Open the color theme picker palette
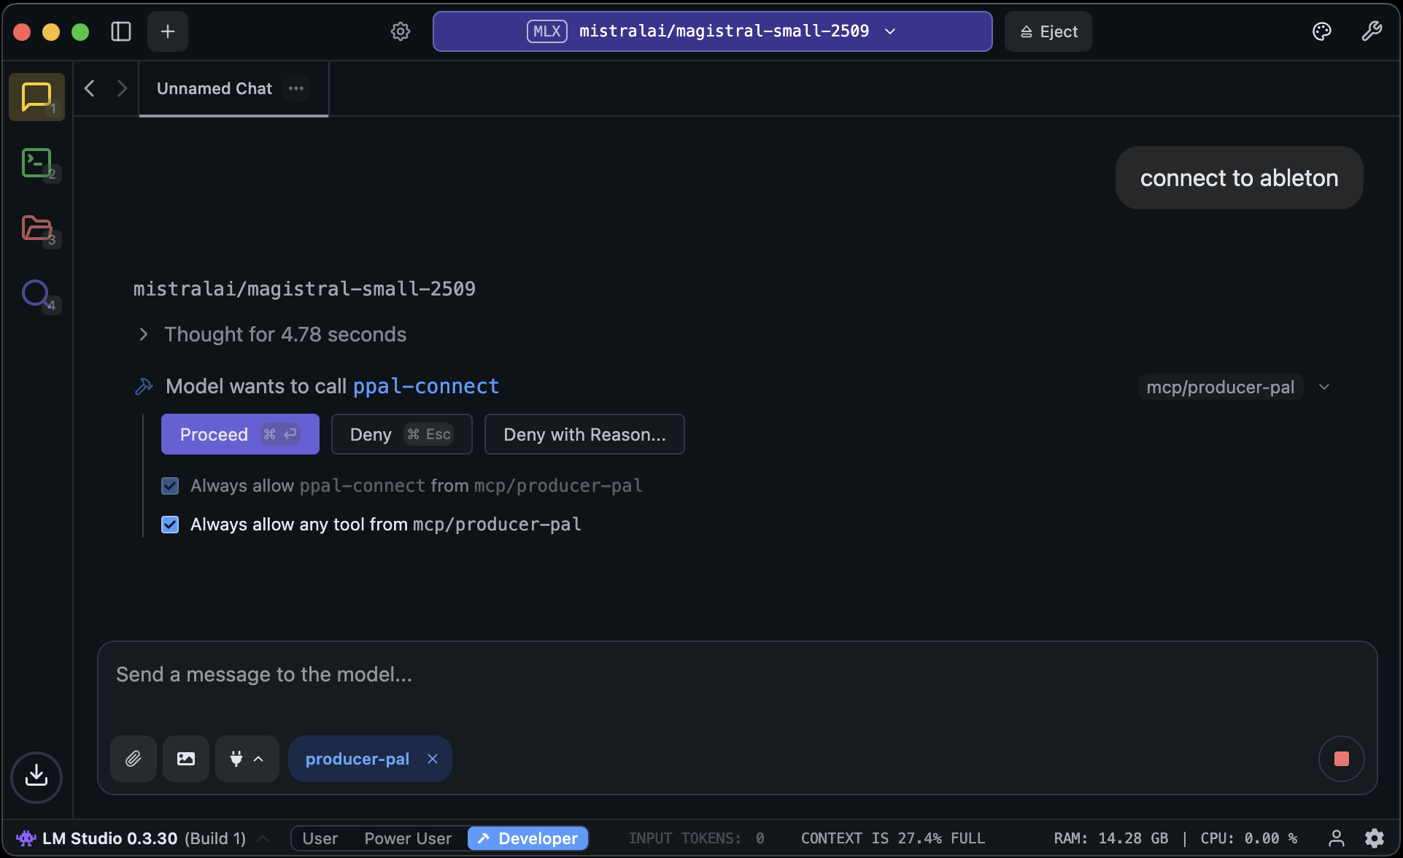This screenshot has height=858, width=1403. pyautogui.click(x=1321, y=31)
